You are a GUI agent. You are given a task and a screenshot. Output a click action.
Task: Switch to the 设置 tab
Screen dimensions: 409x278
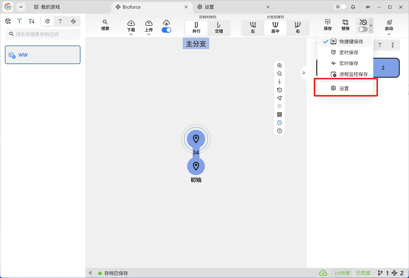[209, 7]
